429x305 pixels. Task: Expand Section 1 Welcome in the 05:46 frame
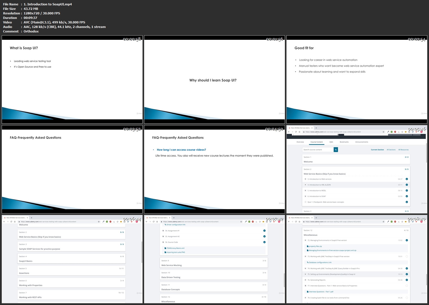coord(356,159)
